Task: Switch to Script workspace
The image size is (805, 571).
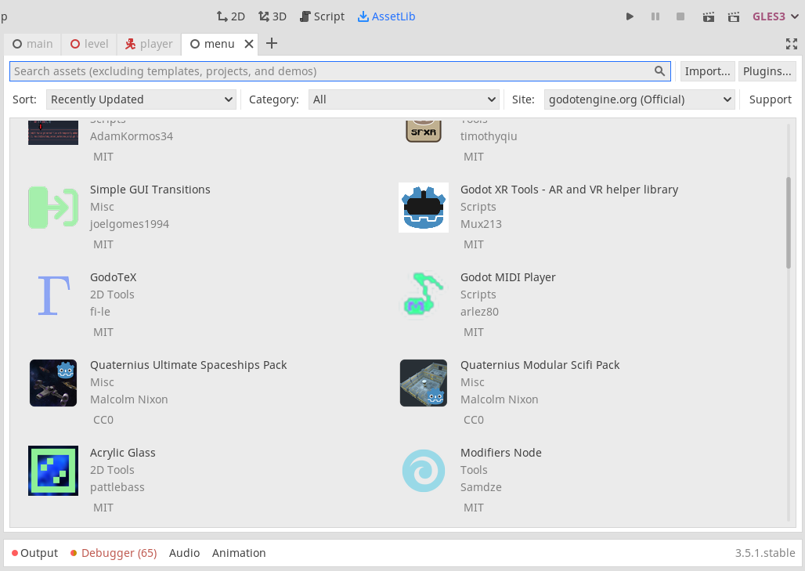Action: coord(322,16)
